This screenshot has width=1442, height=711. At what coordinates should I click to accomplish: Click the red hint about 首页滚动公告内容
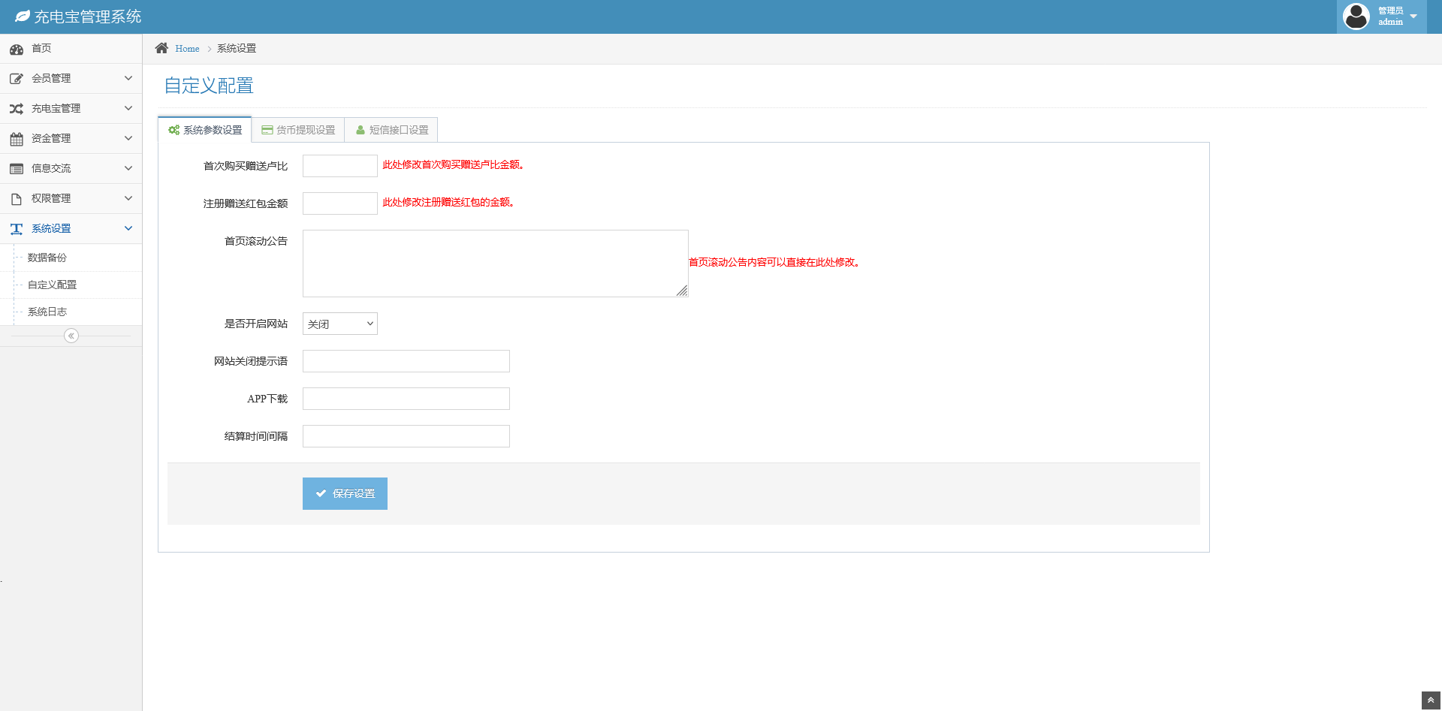point(774,263)
